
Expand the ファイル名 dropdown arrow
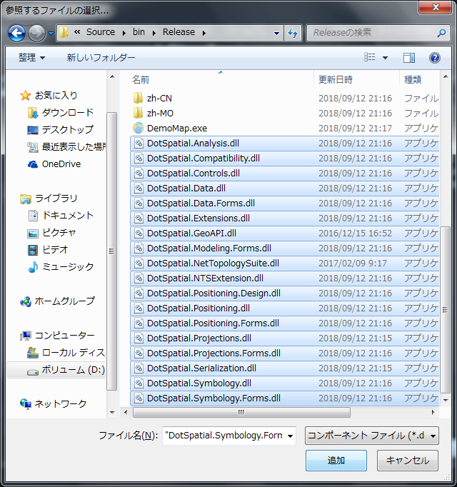(290, 436)
